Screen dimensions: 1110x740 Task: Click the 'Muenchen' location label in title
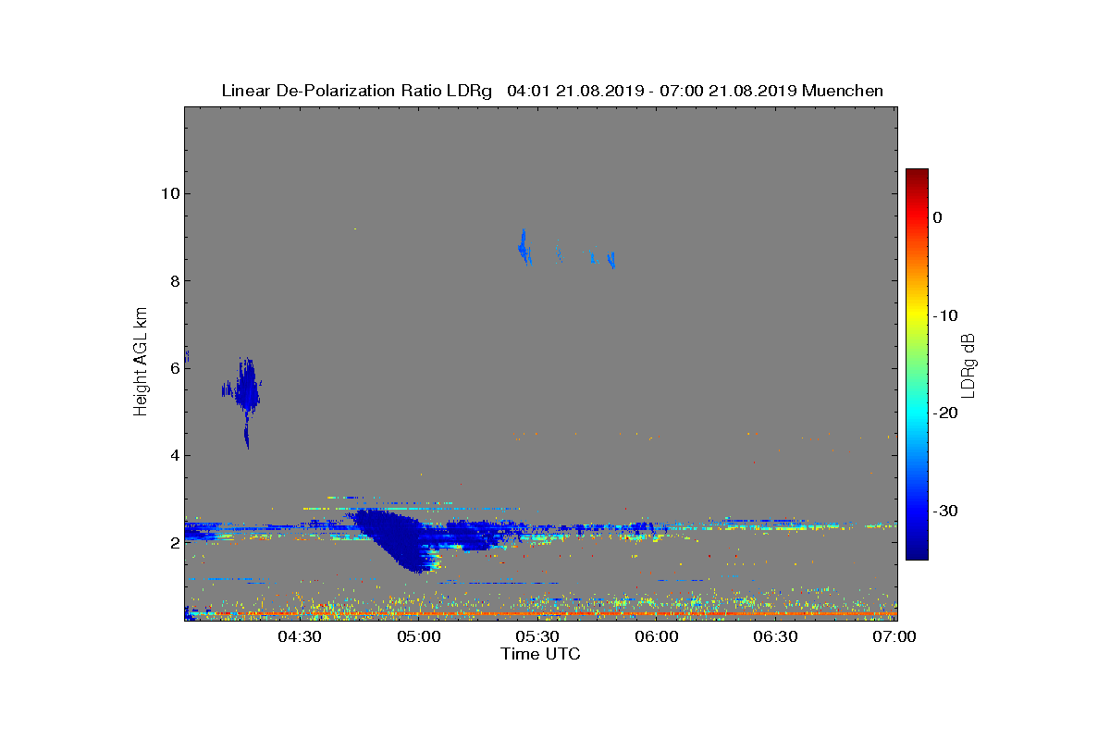click(x=843, y=91)
